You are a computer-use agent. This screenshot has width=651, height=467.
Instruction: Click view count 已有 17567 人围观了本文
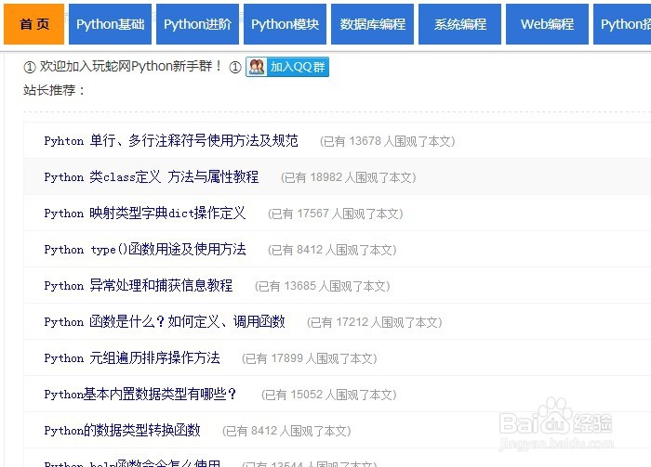coord(336,214)
